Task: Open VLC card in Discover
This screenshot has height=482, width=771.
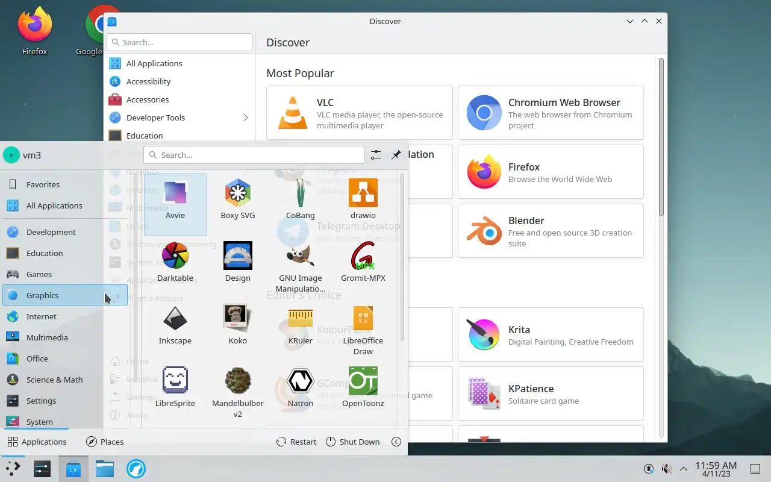Action: tap(360, 113)
